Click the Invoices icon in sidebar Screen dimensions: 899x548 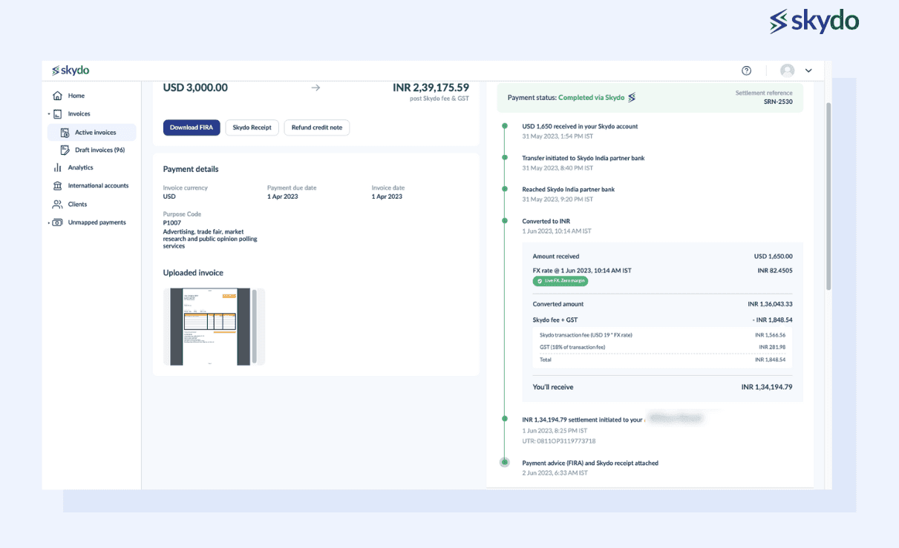pos(57,114)
